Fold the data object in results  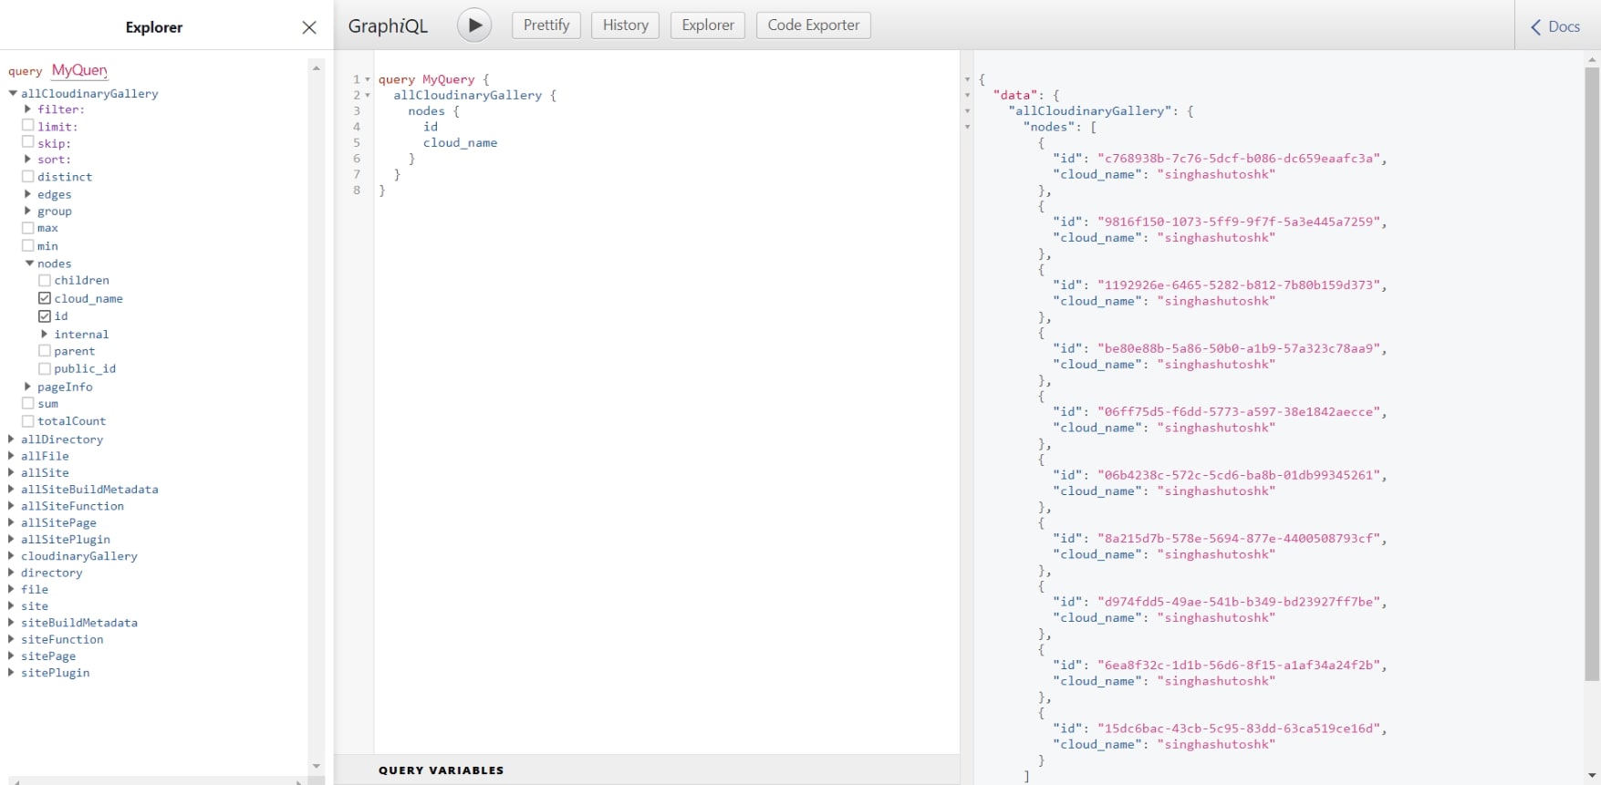coord(967,95)
